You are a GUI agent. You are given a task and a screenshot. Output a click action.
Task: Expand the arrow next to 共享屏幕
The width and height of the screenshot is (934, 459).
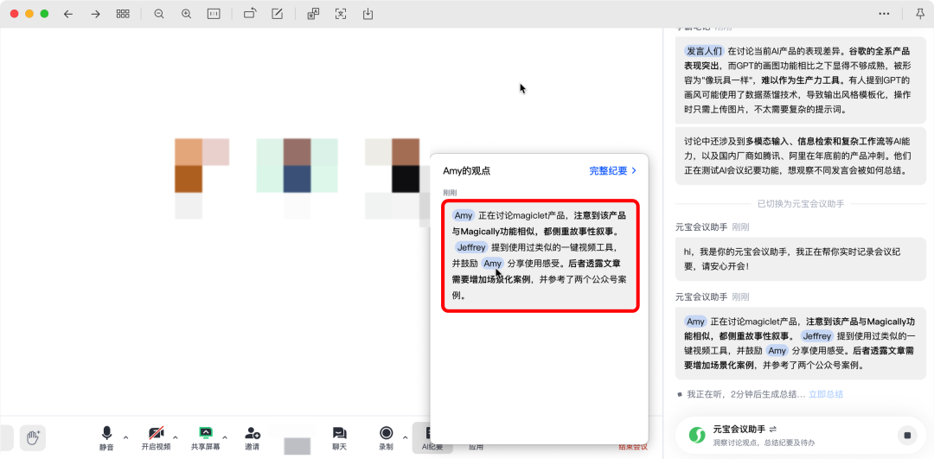coord(225,437)
